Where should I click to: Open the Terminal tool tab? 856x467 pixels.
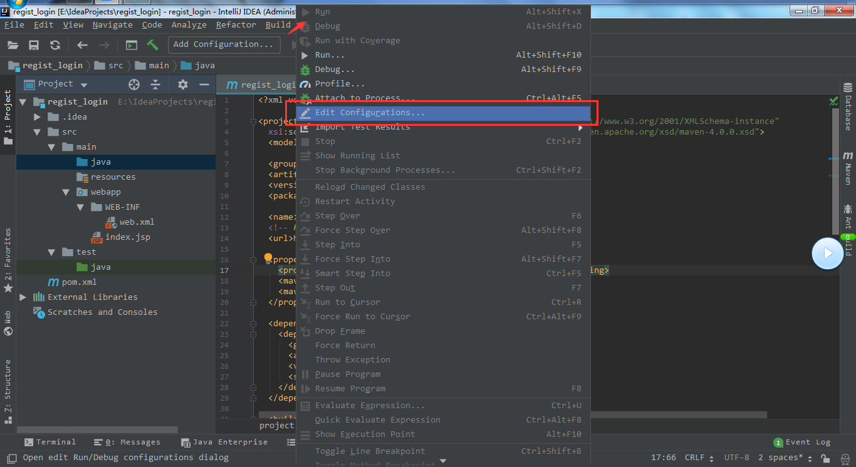[x=50, y=442]
